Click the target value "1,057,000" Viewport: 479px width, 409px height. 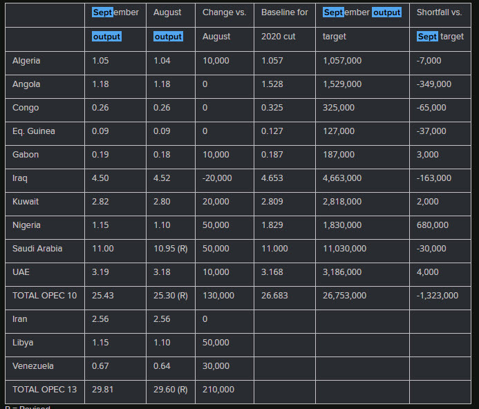(342, 61)
